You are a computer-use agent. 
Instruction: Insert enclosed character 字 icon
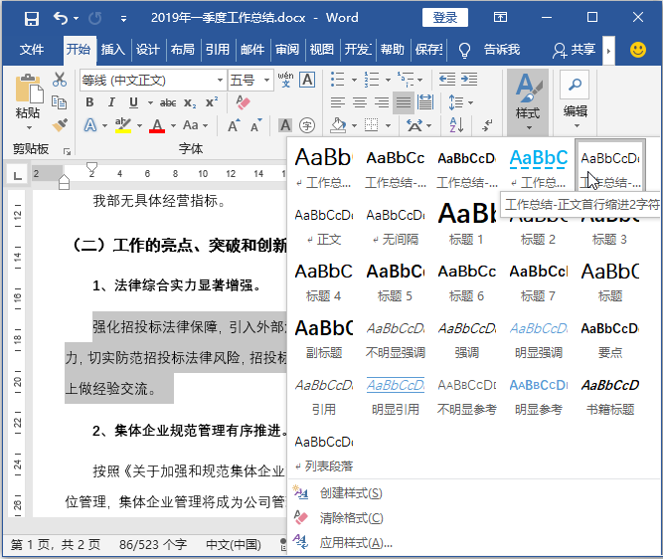[307, 125]
